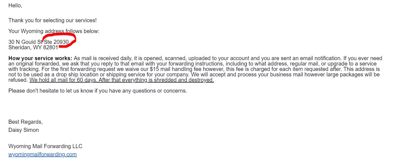Screen dimensions: 393x160
Task: Click the suite number 20930
Action: [61, 42]
